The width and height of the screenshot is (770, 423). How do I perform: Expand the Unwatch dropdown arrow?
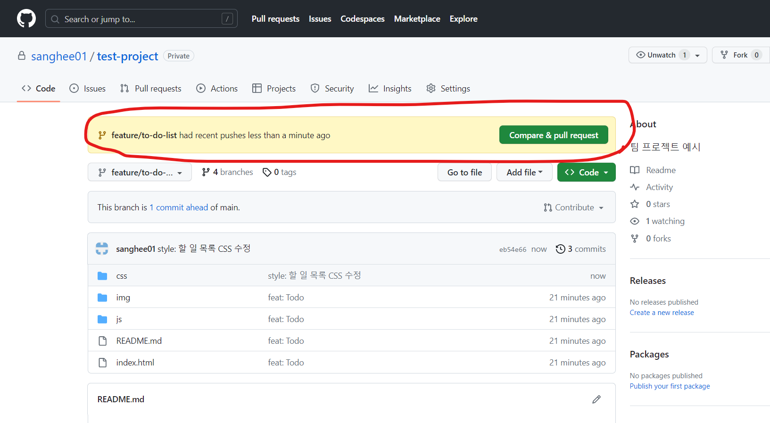point(697,55)
